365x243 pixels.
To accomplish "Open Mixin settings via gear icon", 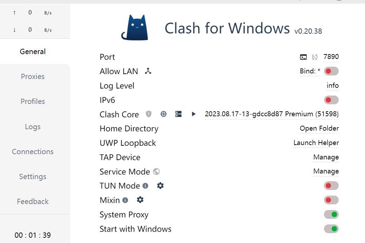I will coord(140,200).
